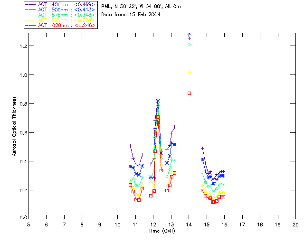Screen dimensions: 304x243
Task: Click the x-axis tick label 12
Action: coord(153,224)
